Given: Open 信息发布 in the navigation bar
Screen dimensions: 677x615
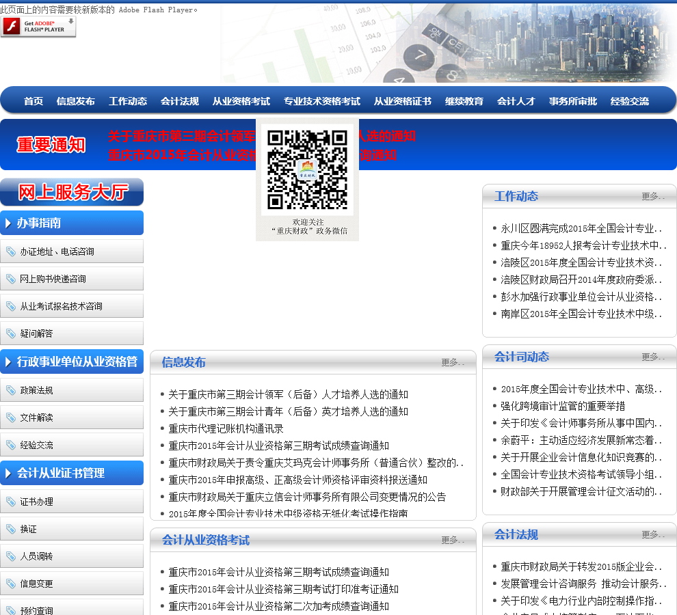Looking at the screenshot, I should 75,101.
